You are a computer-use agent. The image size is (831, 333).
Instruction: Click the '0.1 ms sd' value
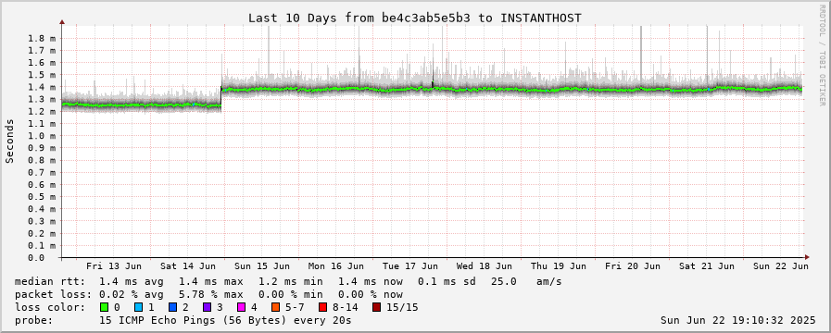pos(447,281)
